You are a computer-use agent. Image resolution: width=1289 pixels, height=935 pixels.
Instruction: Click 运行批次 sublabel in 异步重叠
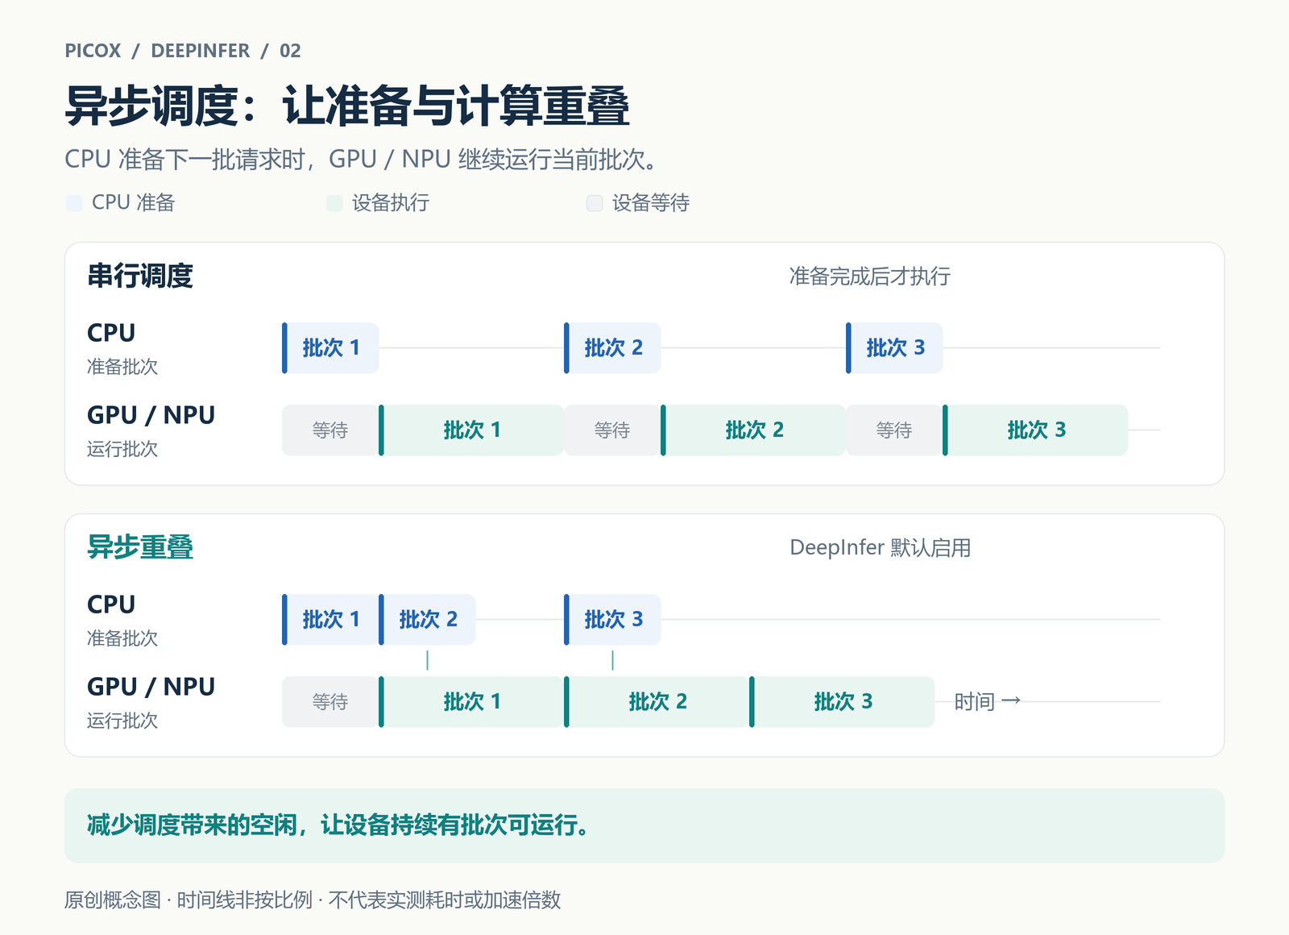[x=122, y=721]
